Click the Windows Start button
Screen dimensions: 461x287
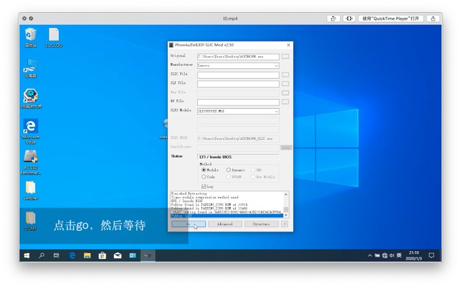click(27, 256)
